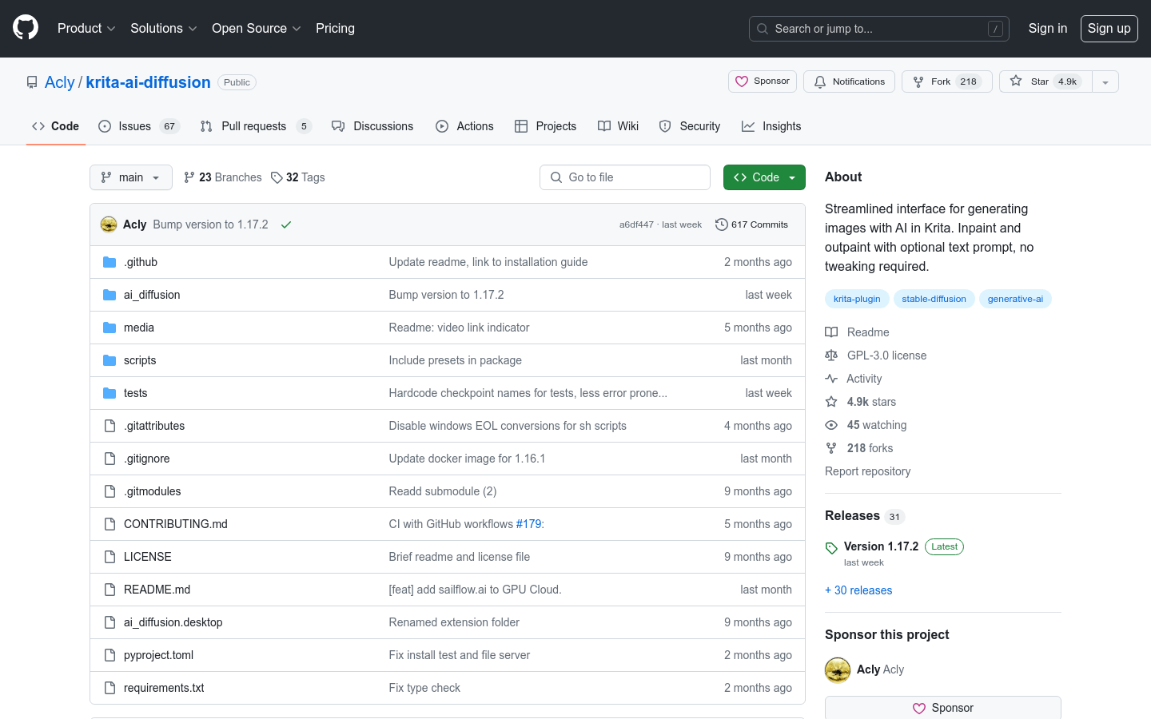The height and width of the screenshot is (719, 1151).
Task: Click the Sign up button
Action: pyautogui.click(x=1109, y=28)
